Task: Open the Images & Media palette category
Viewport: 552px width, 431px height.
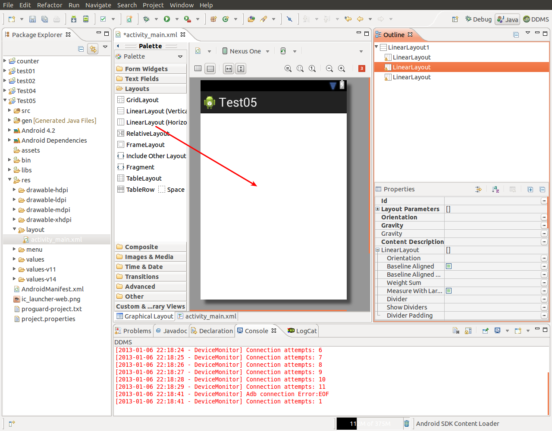Action: 151,257
